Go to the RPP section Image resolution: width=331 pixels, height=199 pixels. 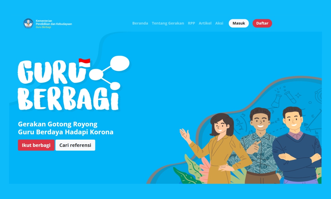tap(191, 23)
